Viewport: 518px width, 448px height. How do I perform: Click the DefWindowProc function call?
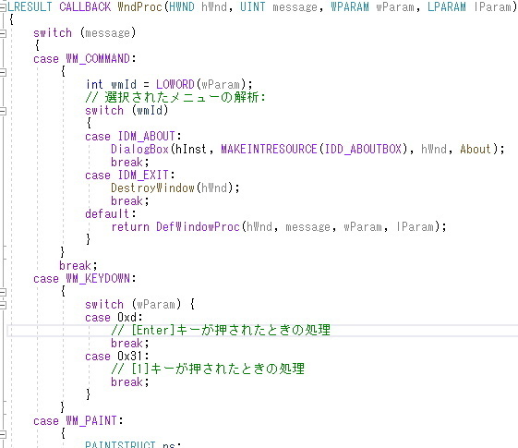click(198, 227)
